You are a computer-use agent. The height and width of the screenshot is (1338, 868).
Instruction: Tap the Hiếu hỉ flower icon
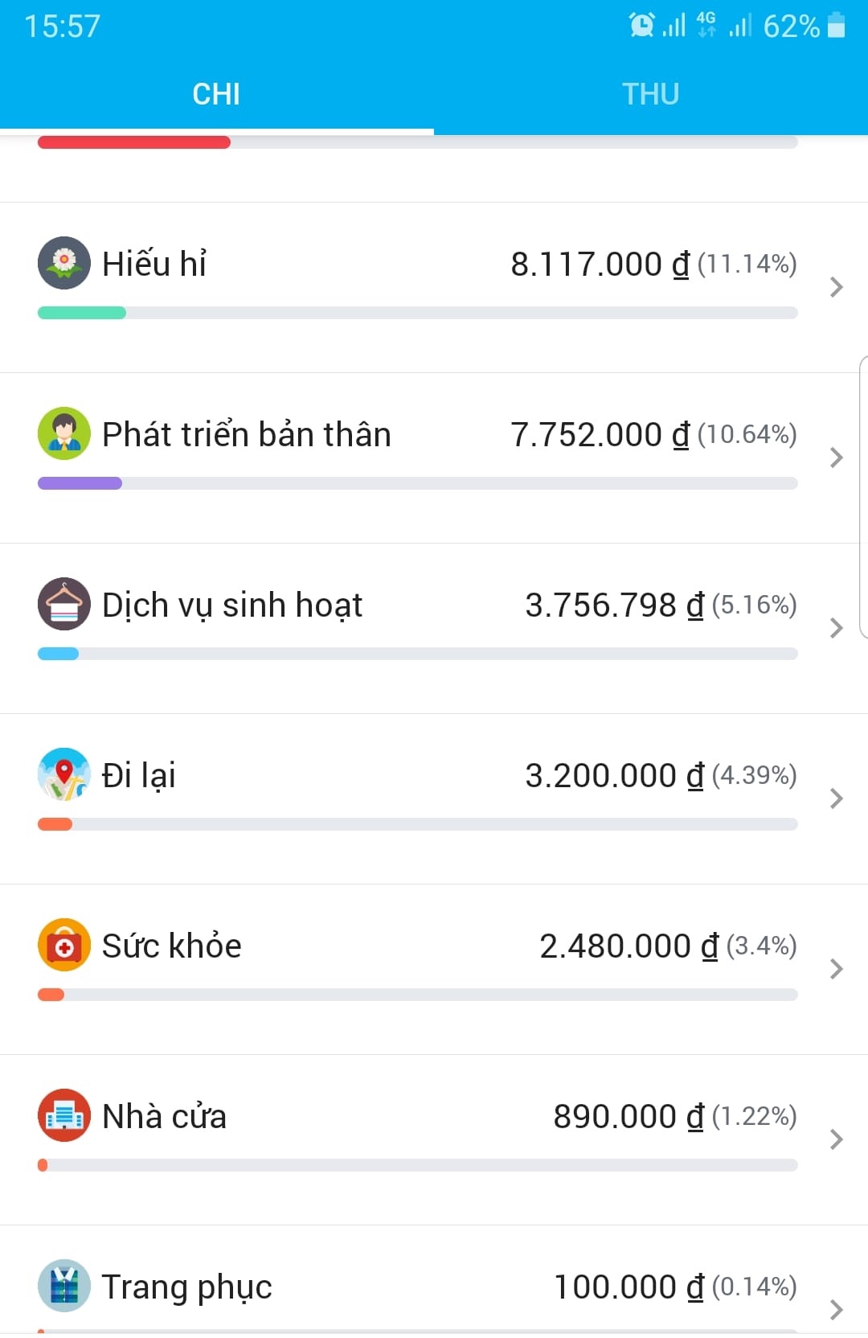64,263
